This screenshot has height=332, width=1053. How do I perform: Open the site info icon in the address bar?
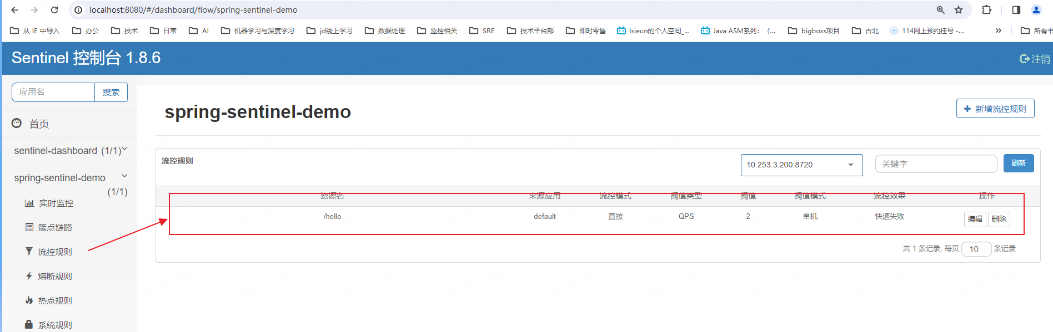click(x=78, y=10)
